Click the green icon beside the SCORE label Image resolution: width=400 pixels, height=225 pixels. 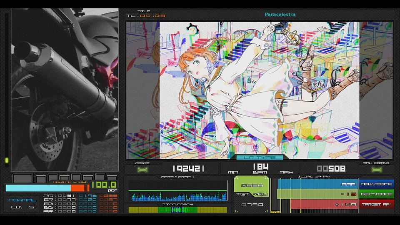point(142,170)
